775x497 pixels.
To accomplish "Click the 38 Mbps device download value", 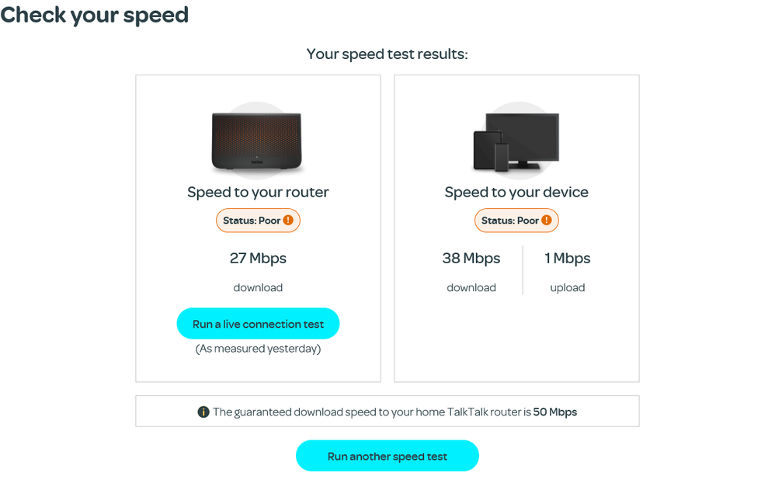I will pyautogui.click(x=471, y=259).
